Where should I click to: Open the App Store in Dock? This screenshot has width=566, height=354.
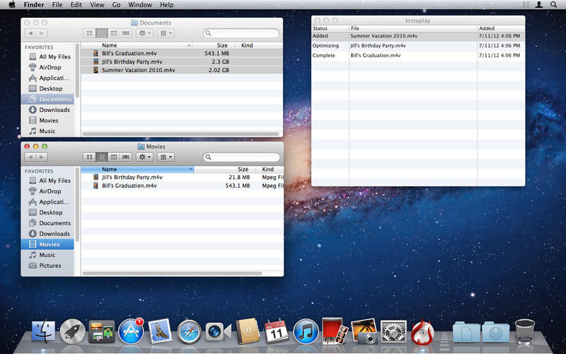131,331
